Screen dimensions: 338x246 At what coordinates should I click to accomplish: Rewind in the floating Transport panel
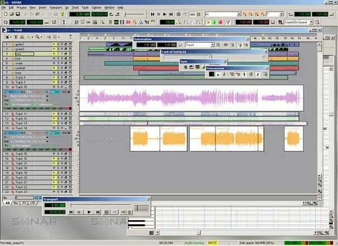(71, 212)
